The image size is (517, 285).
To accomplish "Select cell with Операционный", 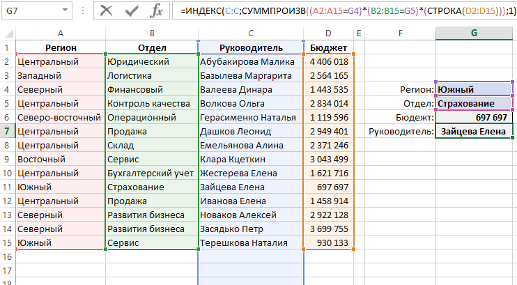I will point(152,118).
